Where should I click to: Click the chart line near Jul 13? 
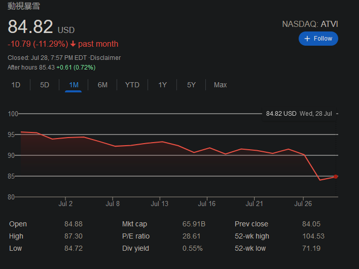[x=162, y=142]
